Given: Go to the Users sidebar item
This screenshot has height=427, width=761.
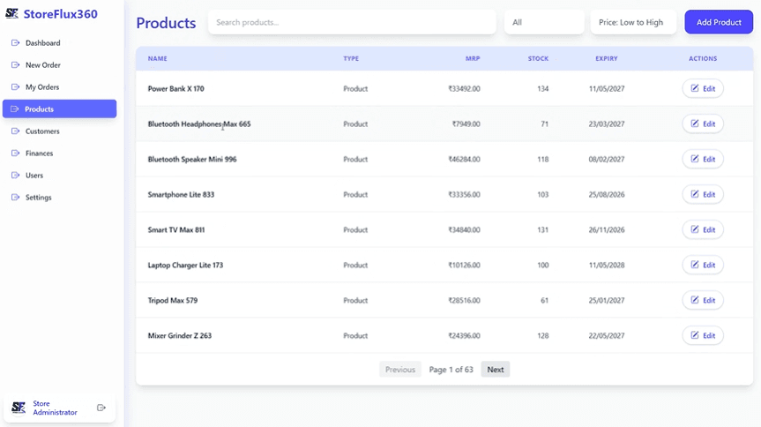Looking at the screenshot, I should coord(34,175).
